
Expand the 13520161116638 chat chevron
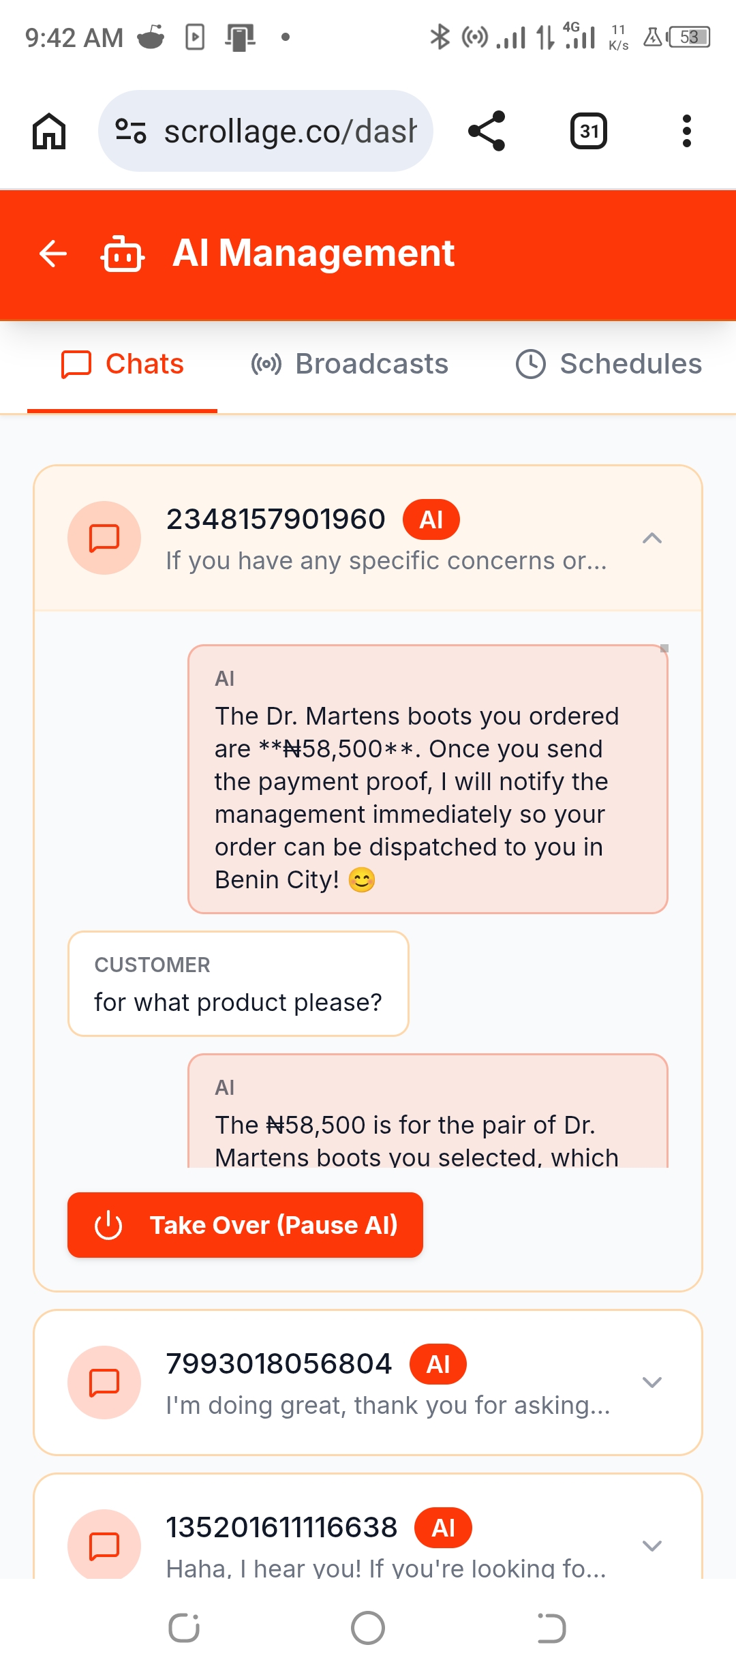[x=652, y=1545]
